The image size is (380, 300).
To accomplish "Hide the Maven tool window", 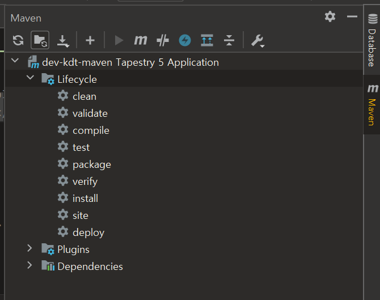I will coord(352,16).
